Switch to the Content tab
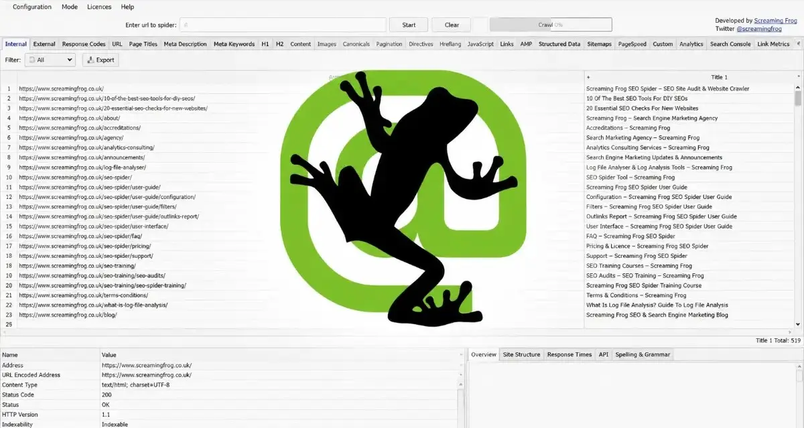The width and height of the screenshot is (804, 428). (x=301, y=44)
